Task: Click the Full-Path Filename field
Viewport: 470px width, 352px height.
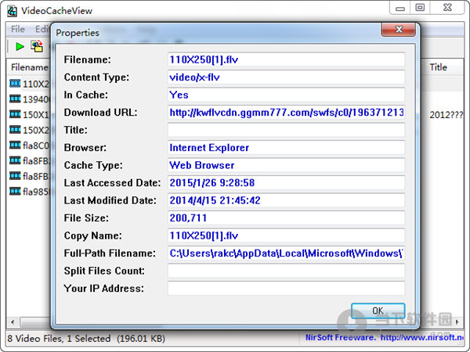Action: (286, 253)
